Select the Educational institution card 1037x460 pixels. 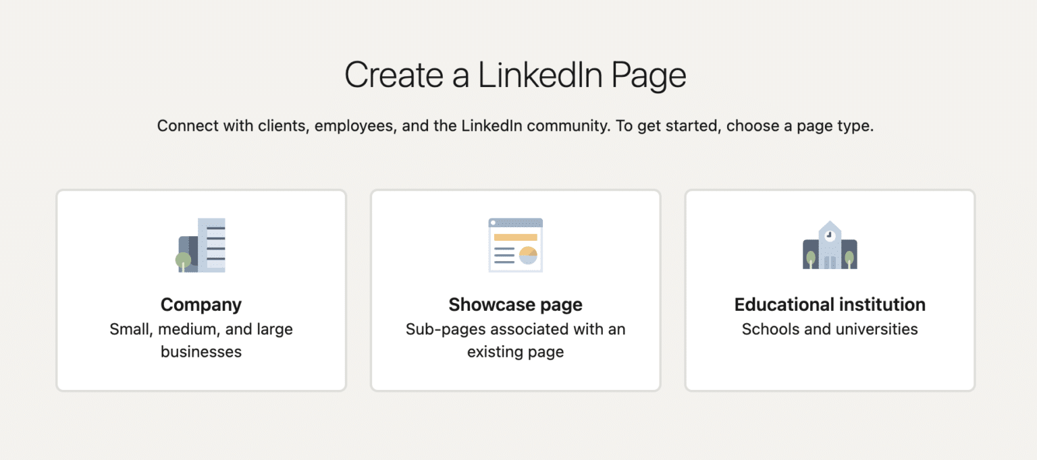point(829,290)
